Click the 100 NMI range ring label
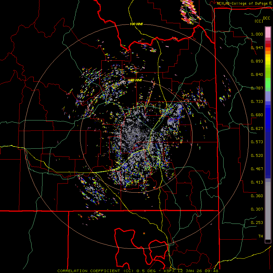Viewport: 273px width, 273px height. (x=136, y=24)
